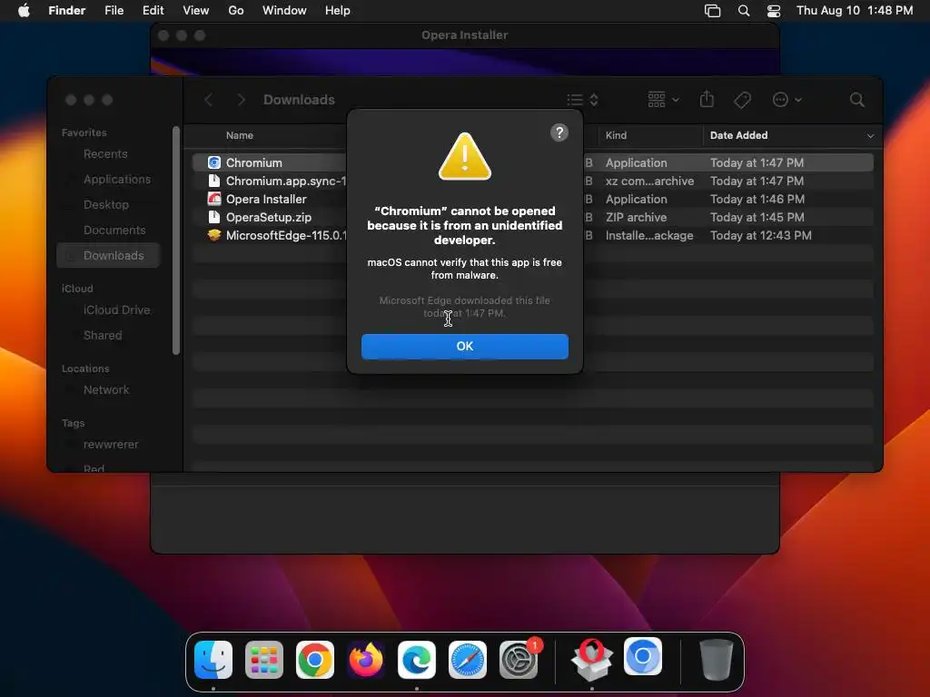Open the Window menu

pyautogui.click(x=284, y=11)
